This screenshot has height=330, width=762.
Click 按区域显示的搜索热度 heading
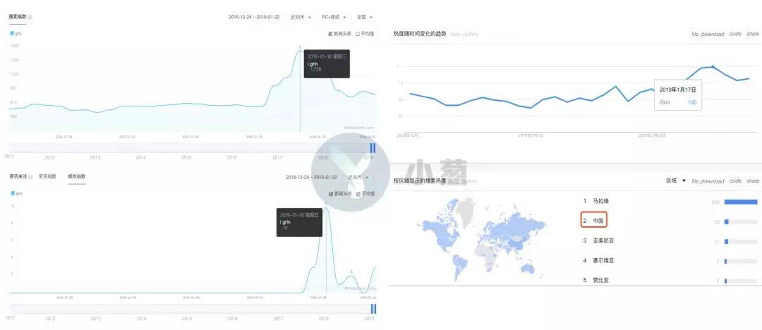pyautogui.click(x=420, y=181)
